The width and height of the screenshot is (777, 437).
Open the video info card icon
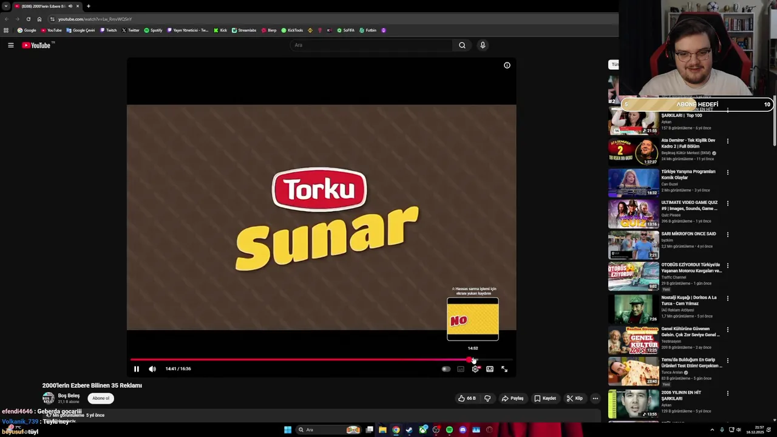[507, 66]
